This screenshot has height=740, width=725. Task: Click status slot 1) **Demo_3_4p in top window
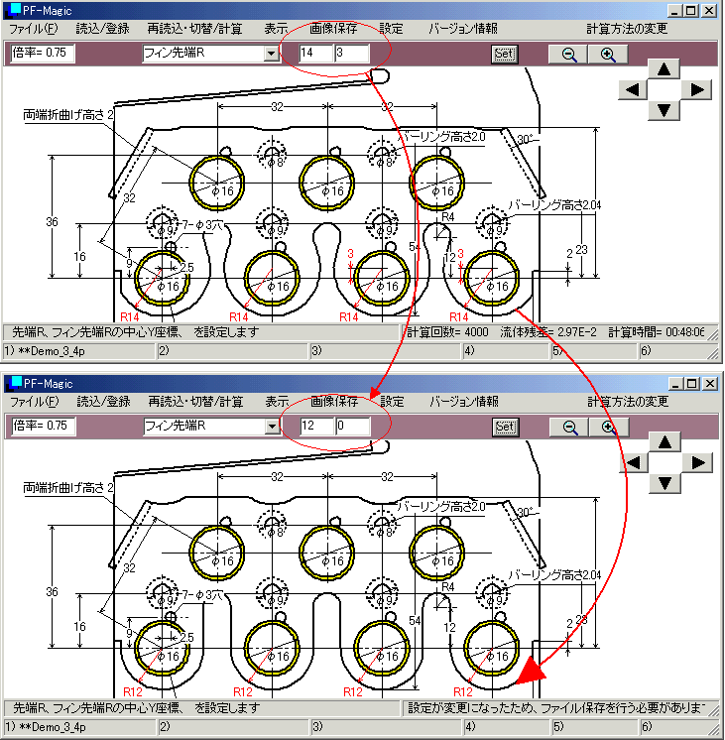pyautogui.click(x=78, y=351)
